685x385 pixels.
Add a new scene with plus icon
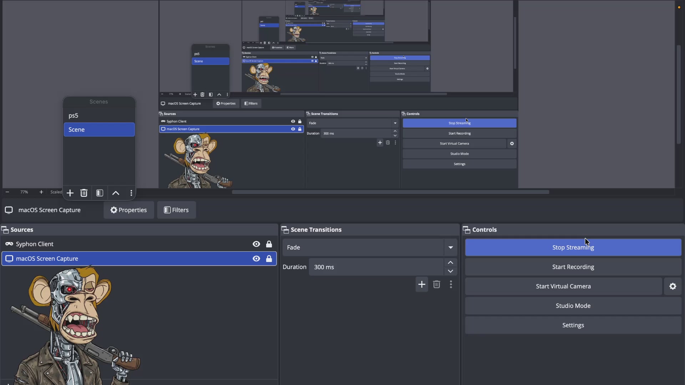point(70,193)
